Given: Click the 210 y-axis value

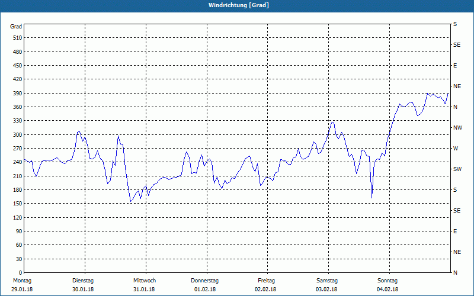Looking at the screenshot, I should [18, 176].
